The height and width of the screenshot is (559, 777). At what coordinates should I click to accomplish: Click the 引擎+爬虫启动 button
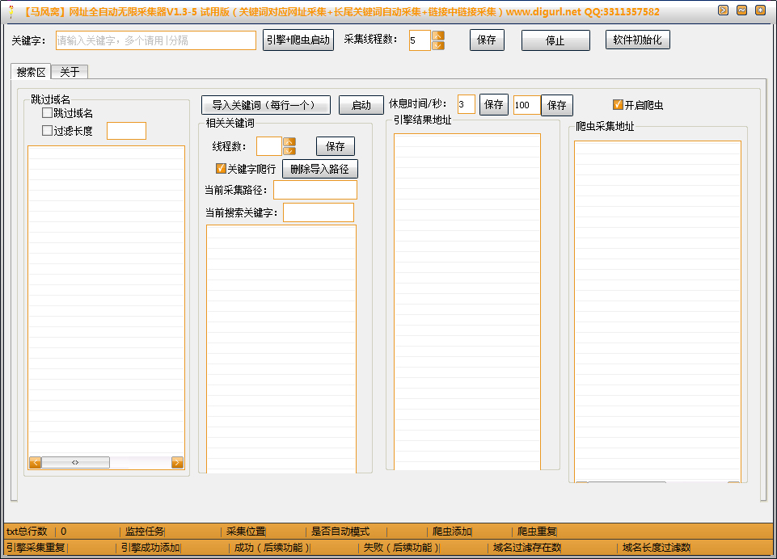tap(298, 40)
